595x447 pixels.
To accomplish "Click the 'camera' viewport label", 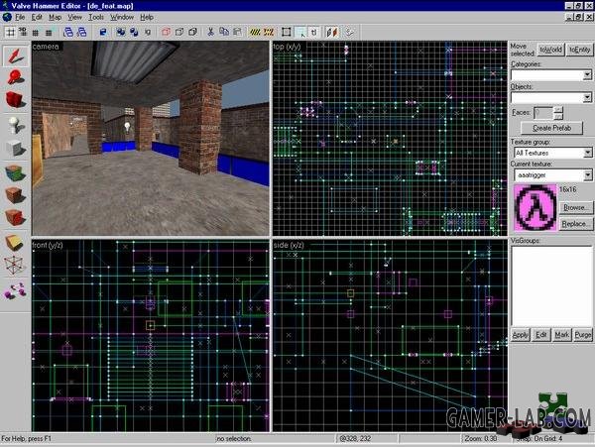I will click(x=46, y=47).
